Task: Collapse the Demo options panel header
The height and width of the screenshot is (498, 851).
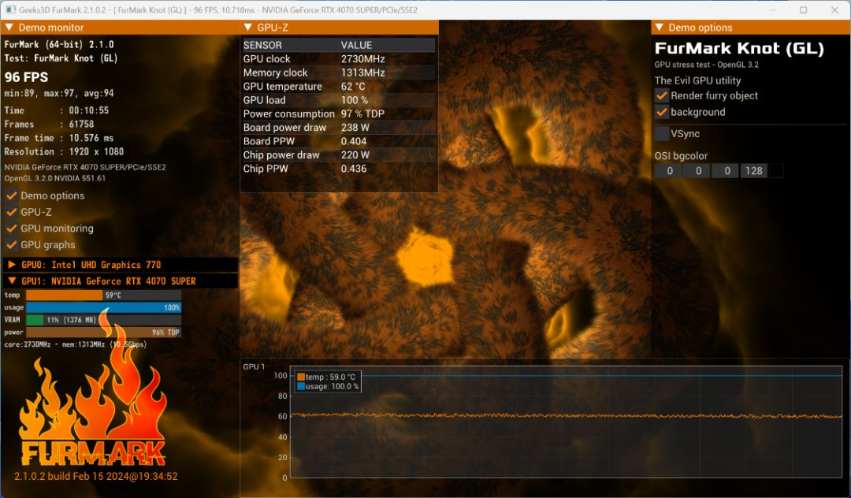Action: [660, 27]
